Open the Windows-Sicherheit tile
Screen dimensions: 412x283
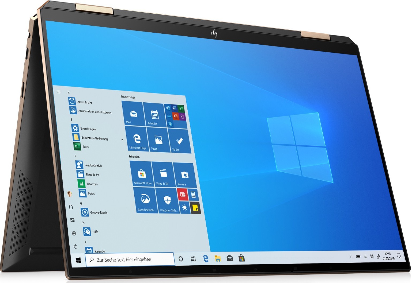tap(167, 201)
